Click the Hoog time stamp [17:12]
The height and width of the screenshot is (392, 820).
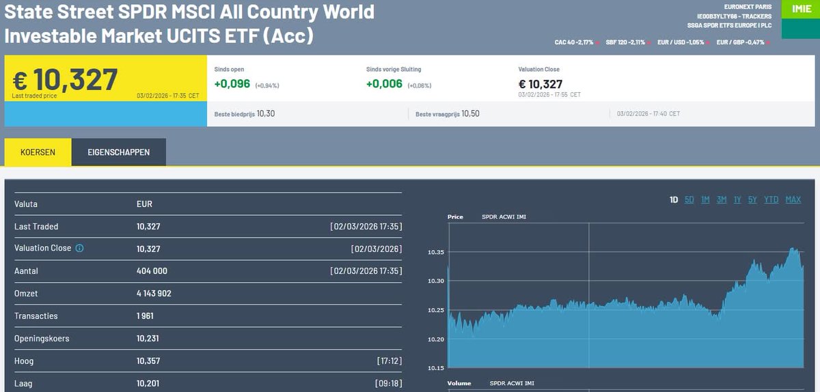click(389, 361)
